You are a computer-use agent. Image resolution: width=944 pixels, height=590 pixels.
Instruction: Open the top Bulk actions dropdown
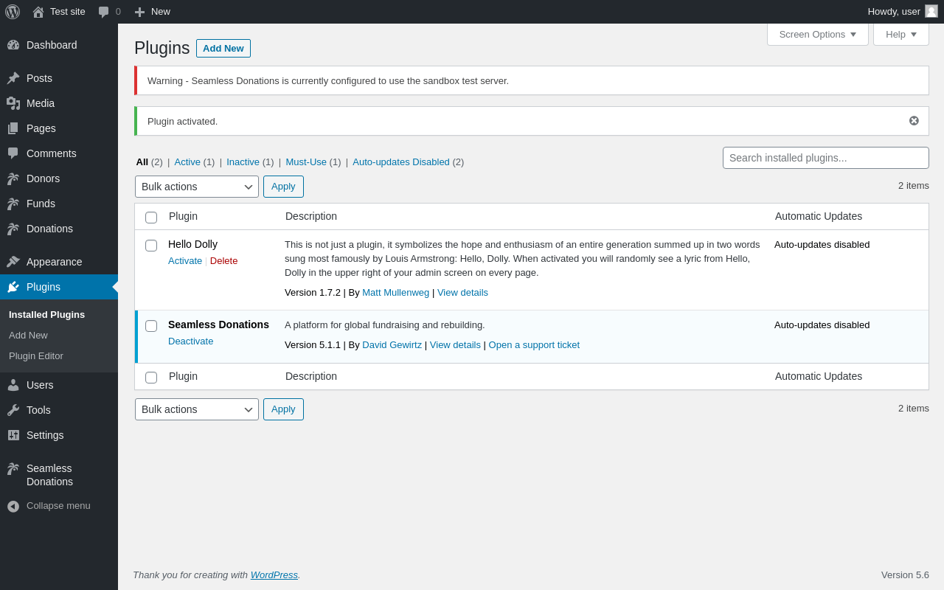click(197, 187)
